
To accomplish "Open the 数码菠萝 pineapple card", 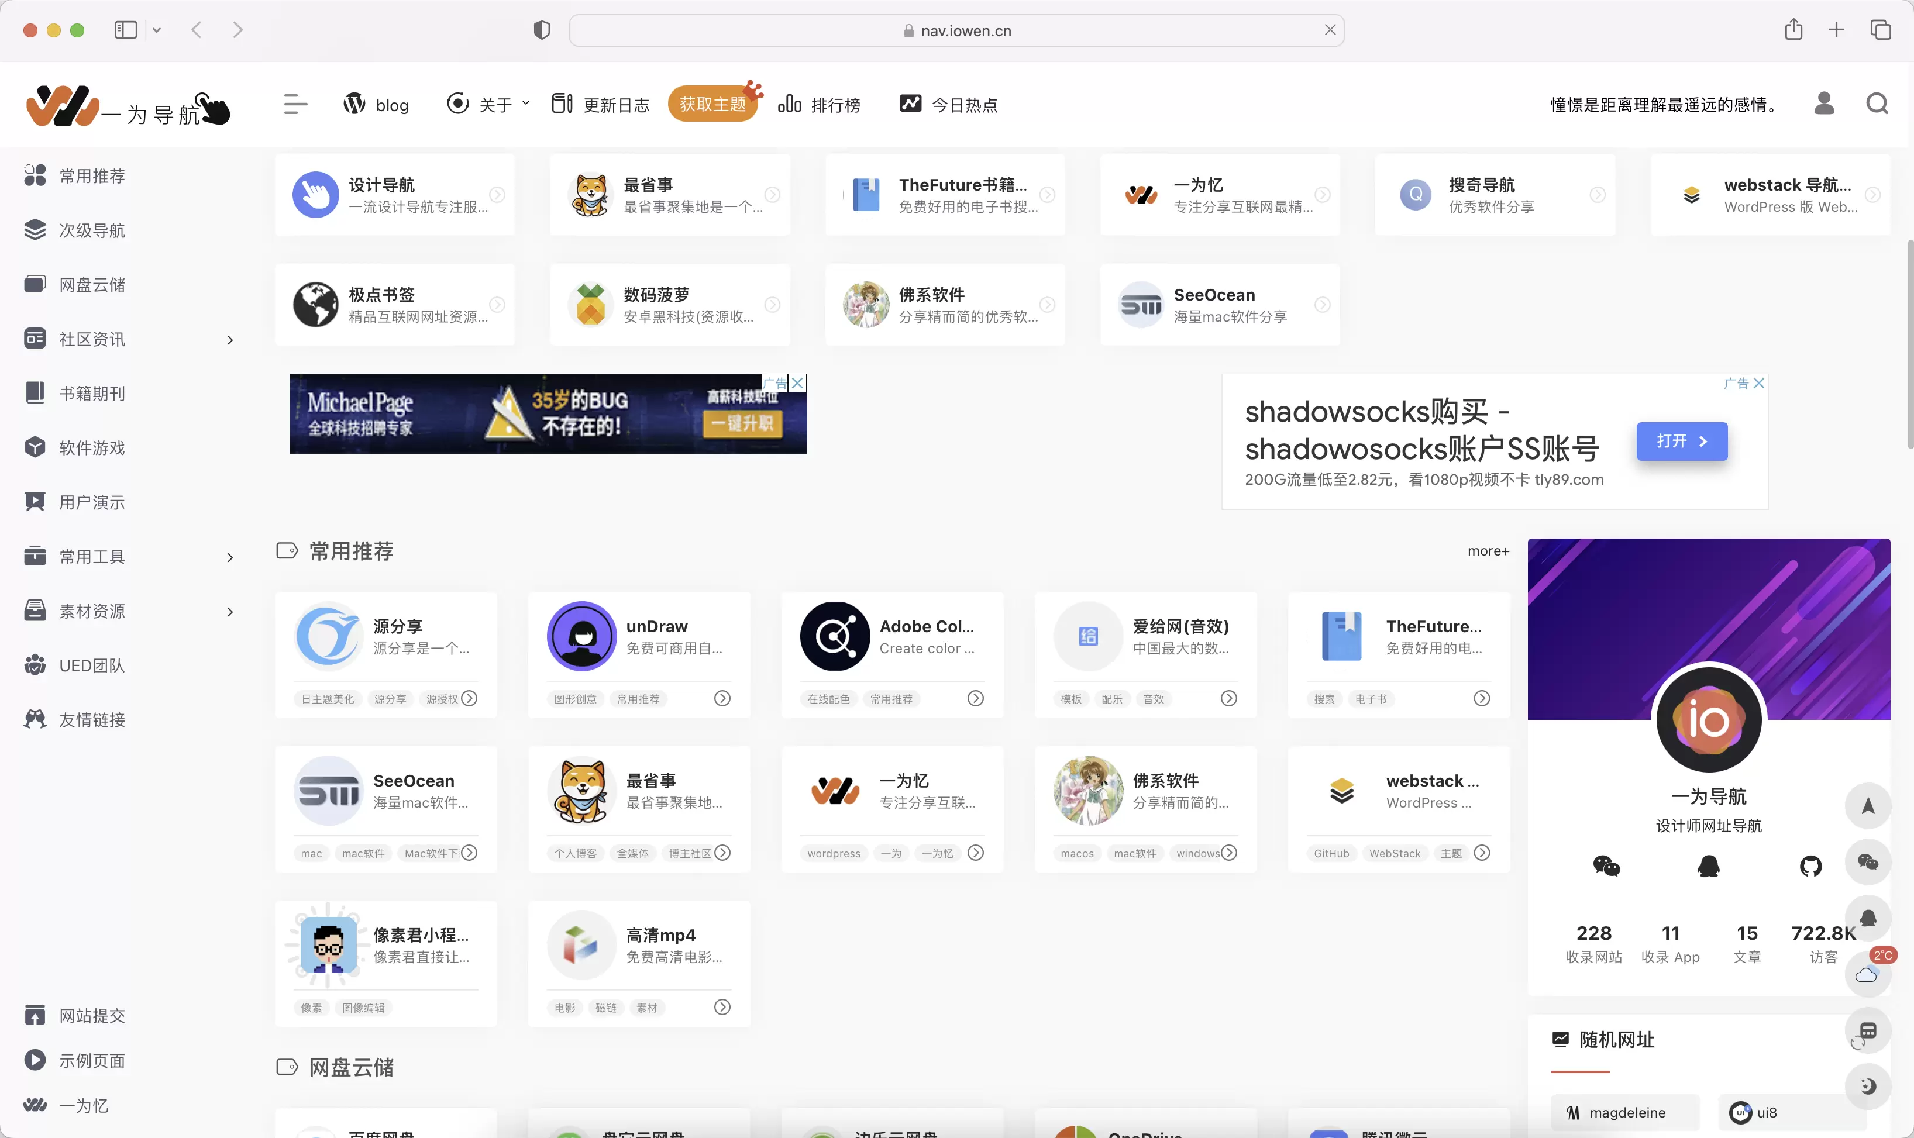I will 669,305.
